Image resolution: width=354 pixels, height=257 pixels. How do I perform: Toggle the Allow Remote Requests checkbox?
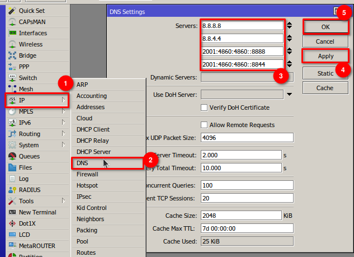[204, 124]
